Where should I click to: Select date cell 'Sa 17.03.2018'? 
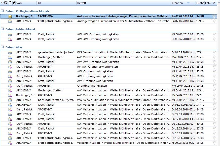click(183, 119)
